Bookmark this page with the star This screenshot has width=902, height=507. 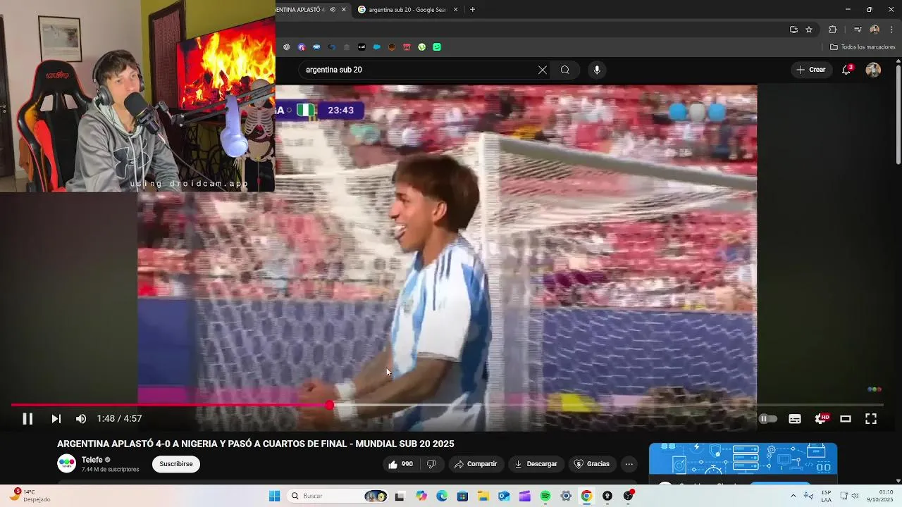point(809,30)
